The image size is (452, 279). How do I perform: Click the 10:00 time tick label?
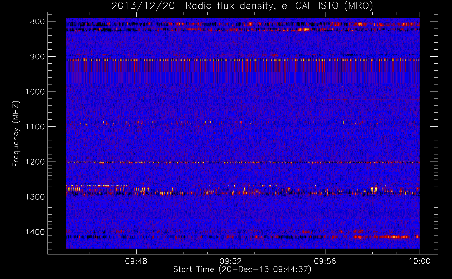point(420,261)
